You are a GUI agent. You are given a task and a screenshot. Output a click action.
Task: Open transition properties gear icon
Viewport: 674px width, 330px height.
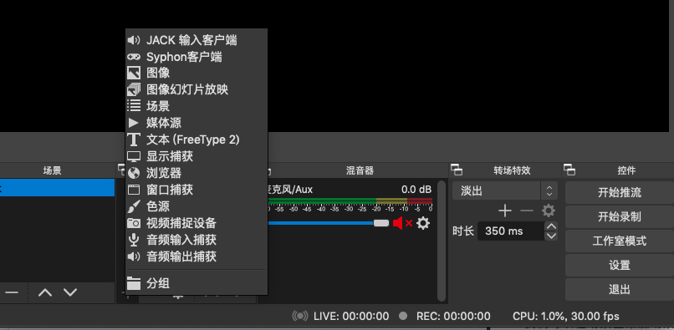(x=548, y=211)
